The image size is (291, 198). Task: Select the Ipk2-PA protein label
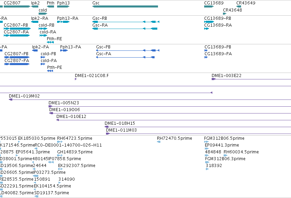point(40,47)
